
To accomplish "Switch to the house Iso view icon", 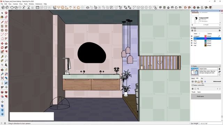I will [x=160, y=8].
